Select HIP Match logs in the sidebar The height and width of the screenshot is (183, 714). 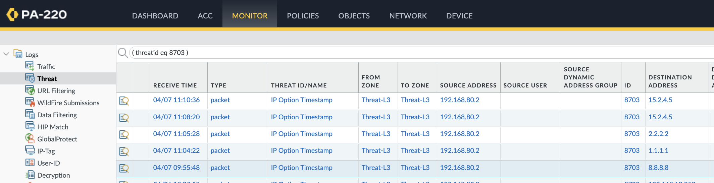[53, 127]
